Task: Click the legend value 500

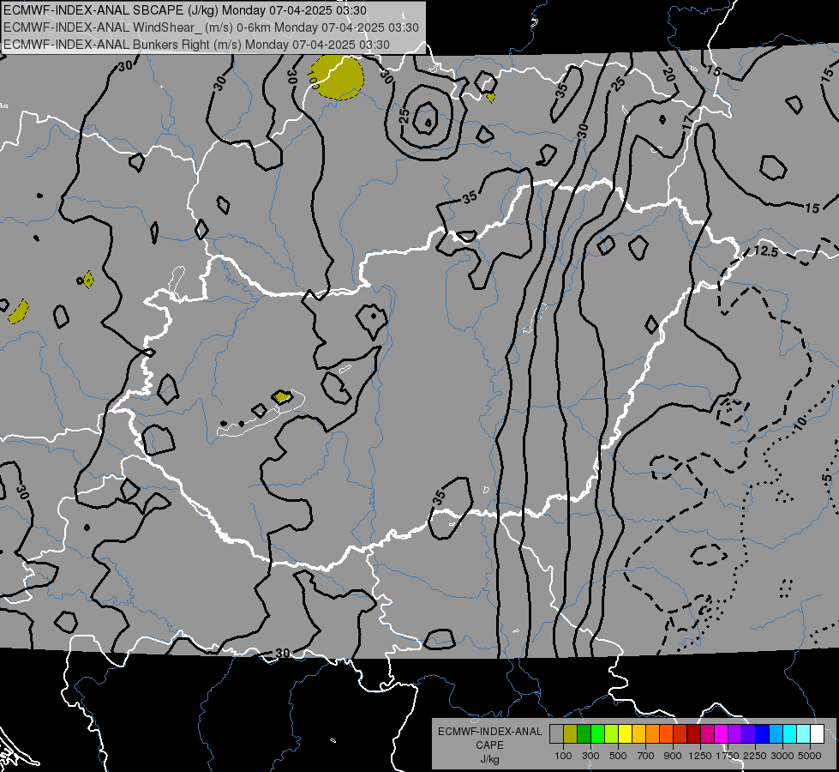Action: coord(618,756)
